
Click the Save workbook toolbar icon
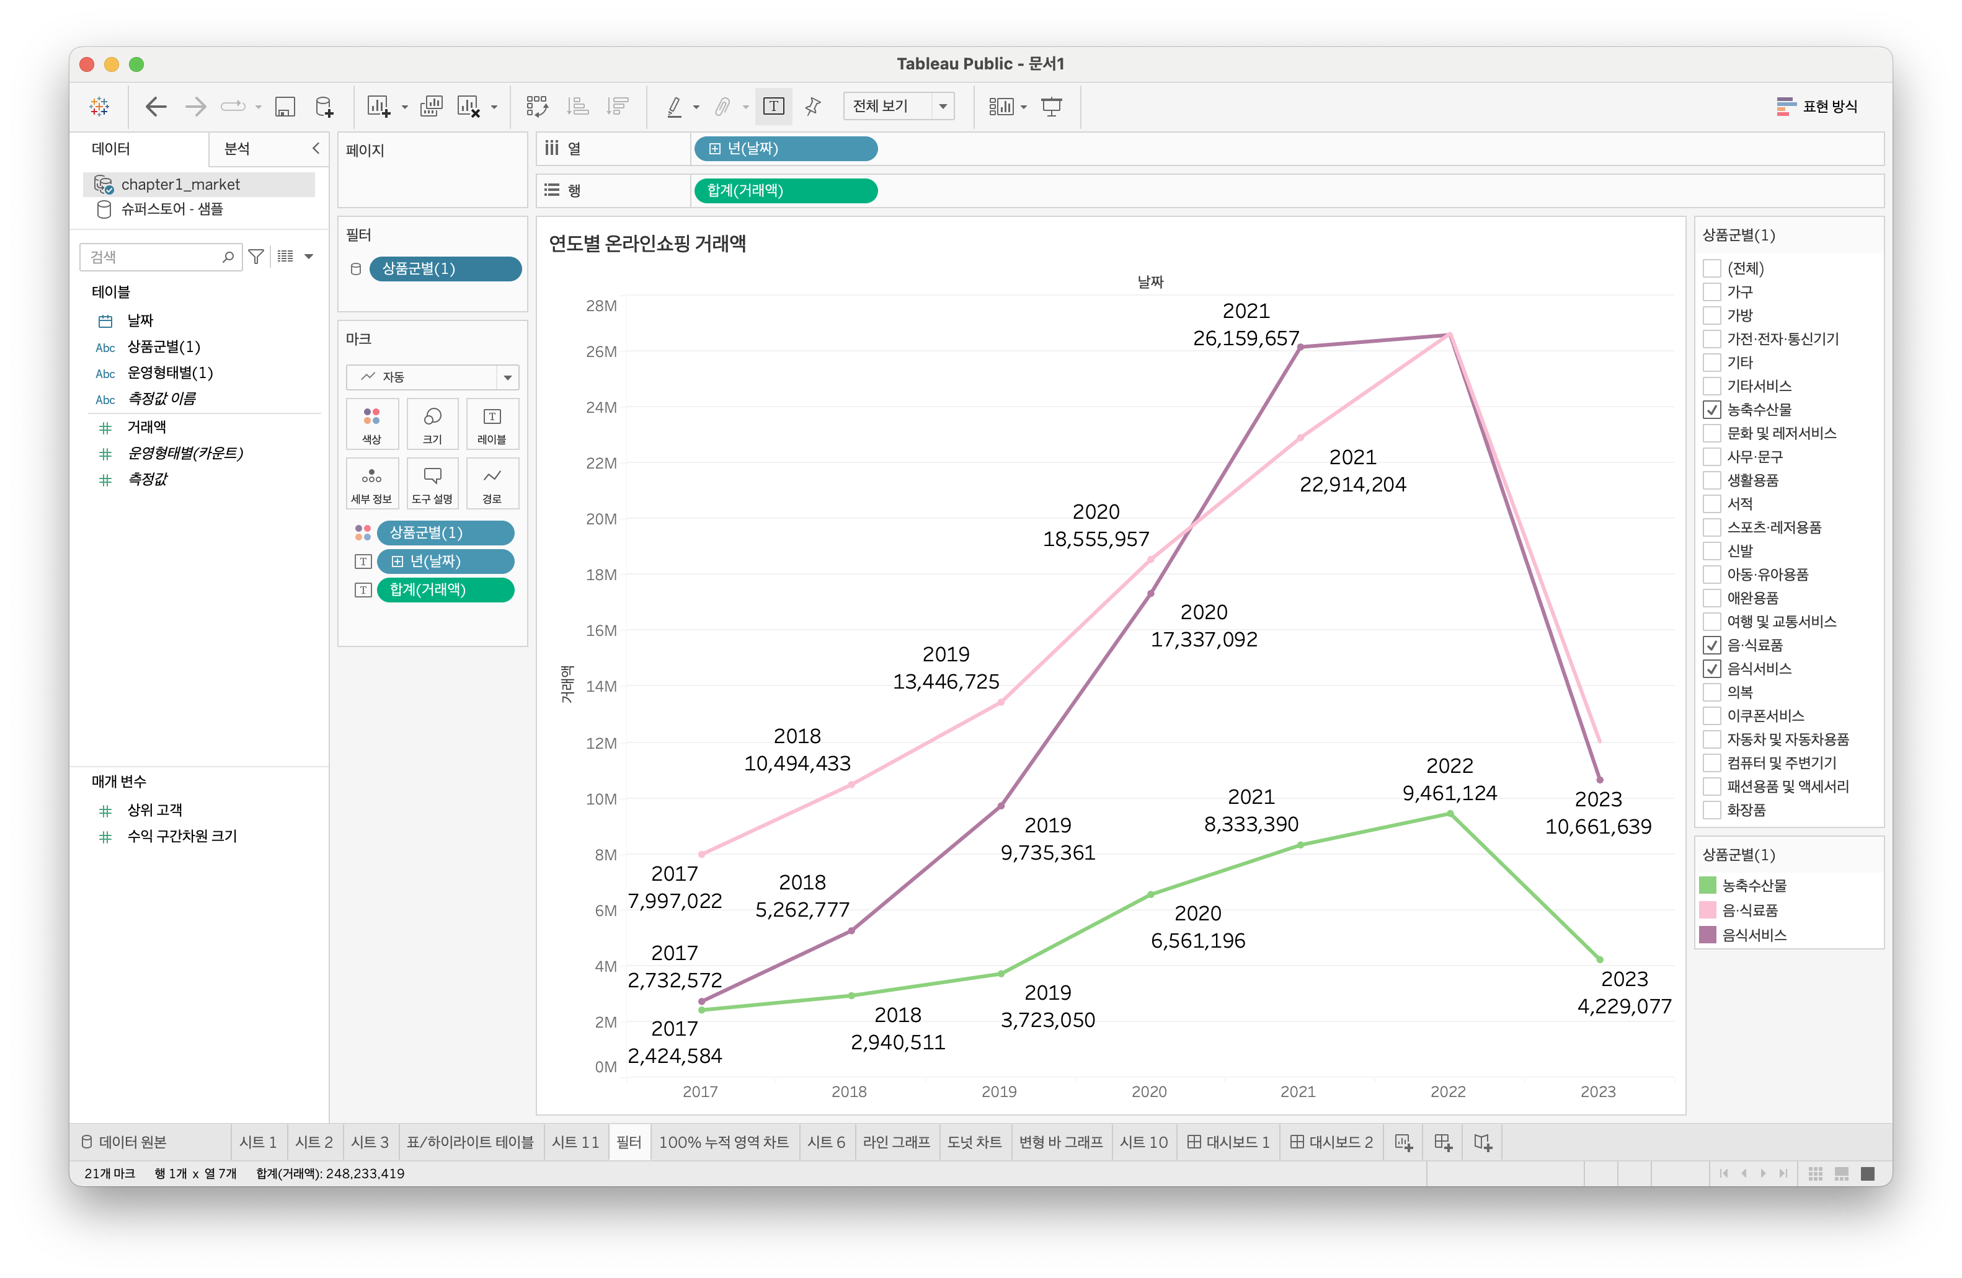[285, 107]
